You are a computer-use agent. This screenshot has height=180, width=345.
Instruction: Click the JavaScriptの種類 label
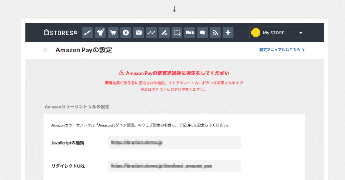tap(68, 143)
